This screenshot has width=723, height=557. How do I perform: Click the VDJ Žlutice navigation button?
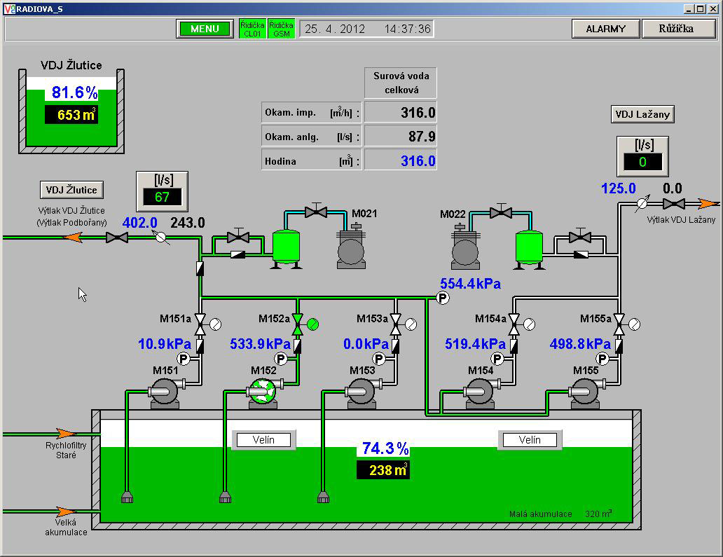[72, 189]
